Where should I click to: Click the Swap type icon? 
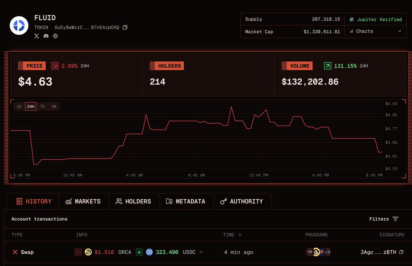[x=15, y=252]
